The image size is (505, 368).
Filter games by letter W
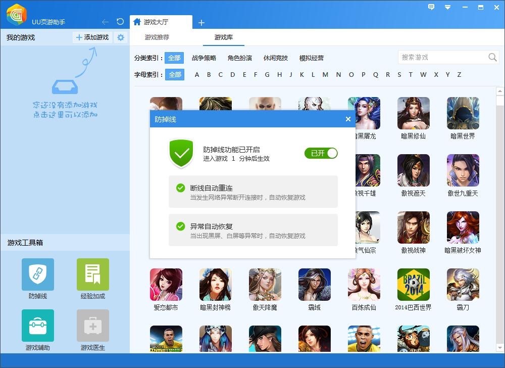pos(423,75)
